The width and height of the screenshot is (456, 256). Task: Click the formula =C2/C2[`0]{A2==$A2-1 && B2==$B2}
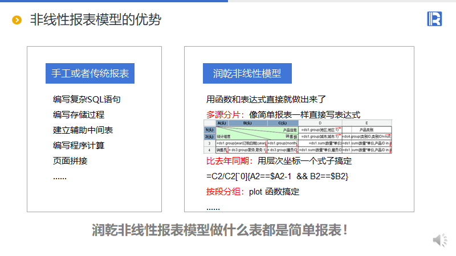pyautogui.click(x=277, y=176)
